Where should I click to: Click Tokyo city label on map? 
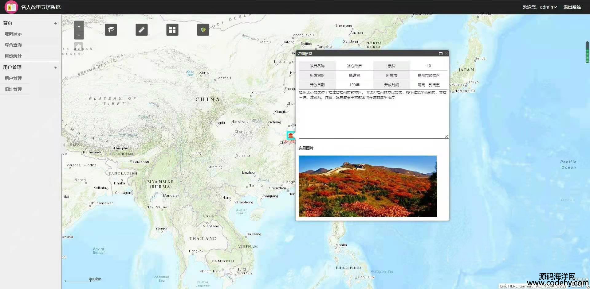point(474,82)
